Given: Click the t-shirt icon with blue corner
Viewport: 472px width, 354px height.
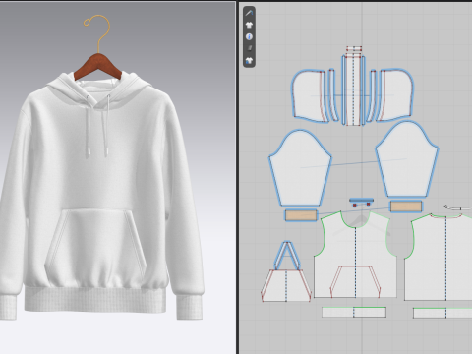Looking at the screenshot, I should pos(249,60).
